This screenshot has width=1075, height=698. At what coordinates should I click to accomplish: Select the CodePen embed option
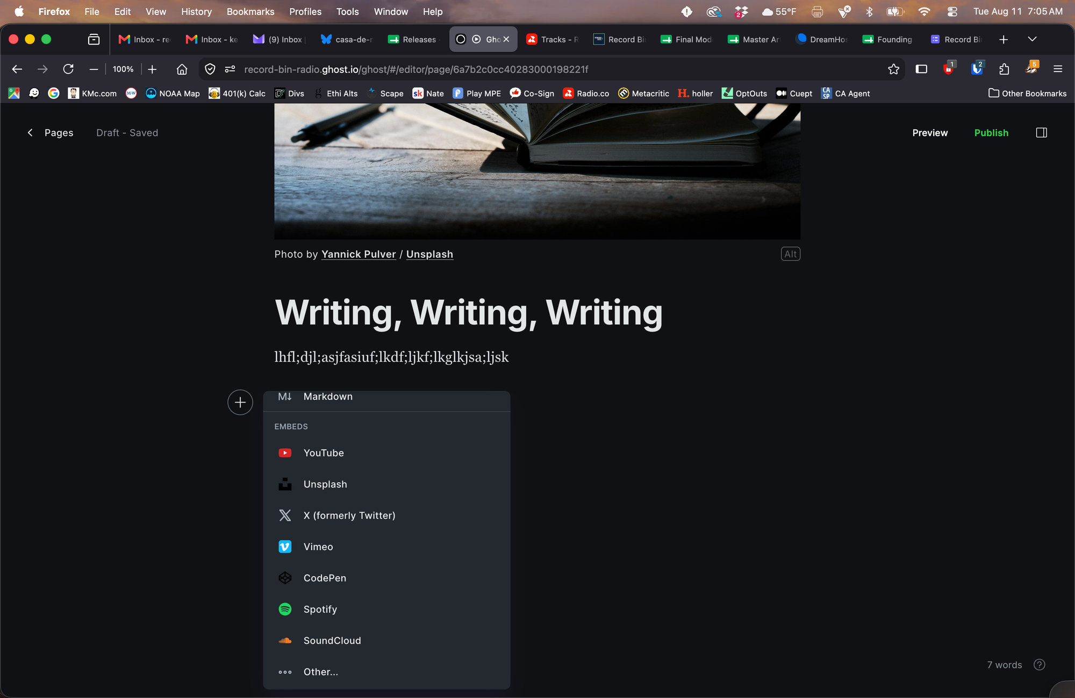(x=386, y=578)
